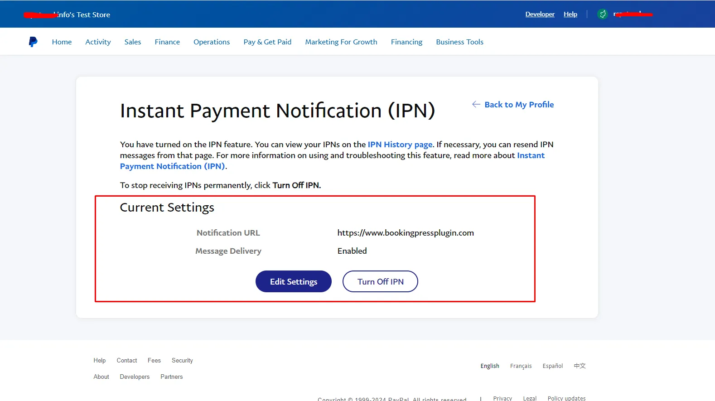Click the footer Fees link

coord(154,361)
